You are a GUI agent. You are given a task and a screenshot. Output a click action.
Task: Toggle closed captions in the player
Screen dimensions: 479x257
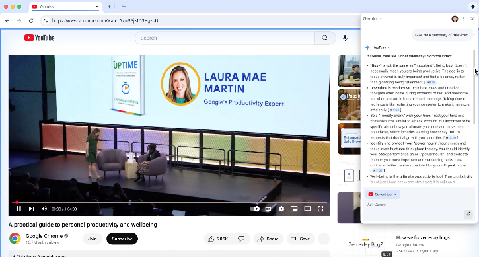268,209
